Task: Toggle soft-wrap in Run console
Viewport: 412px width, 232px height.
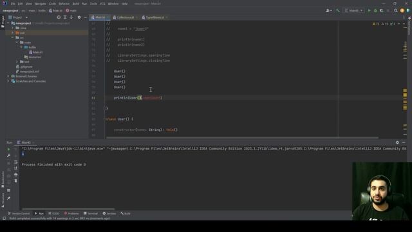Action: coord(15,162)
